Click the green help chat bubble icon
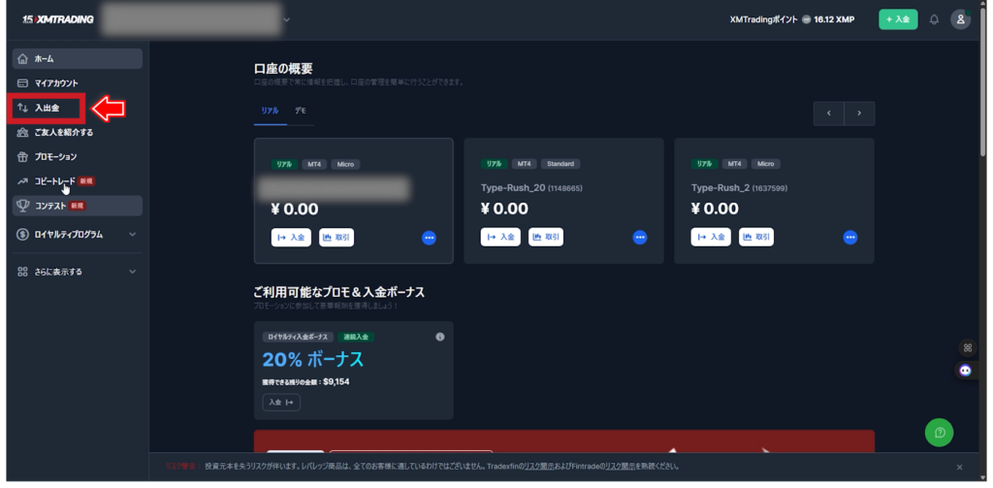The width and height of the screenshot is (993, 488). tap(939, 433)
